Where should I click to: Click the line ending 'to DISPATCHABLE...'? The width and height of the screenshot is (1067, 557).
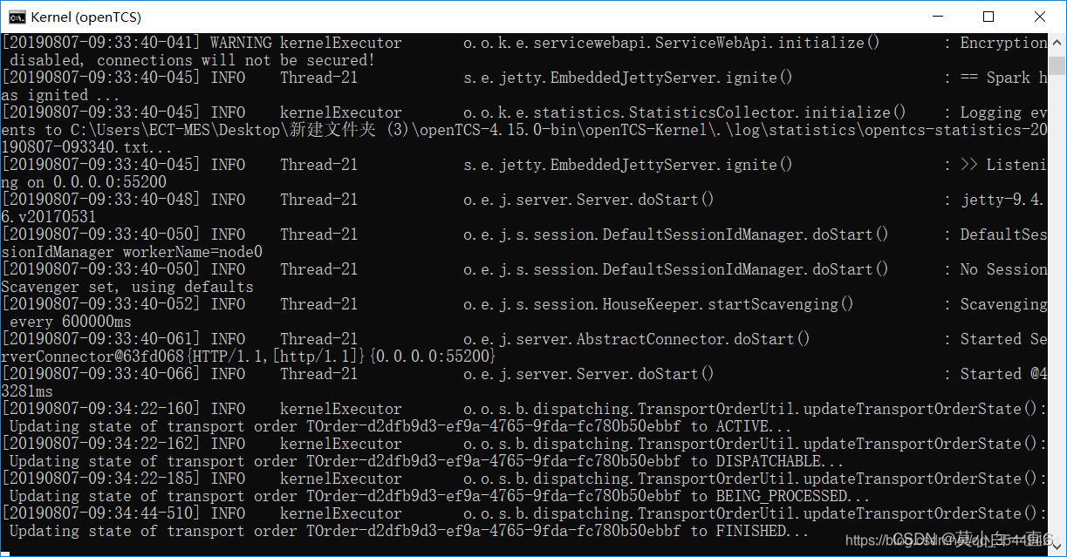click(x=427, y=461)
